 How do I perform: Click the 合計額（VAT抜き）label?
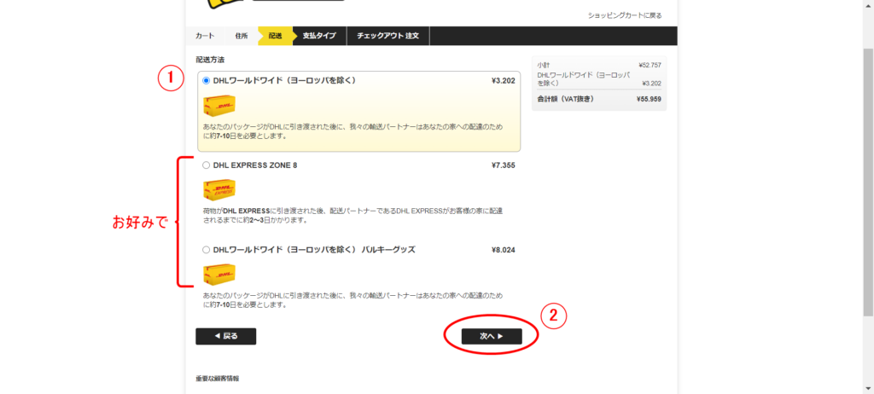tap(565, 99)
